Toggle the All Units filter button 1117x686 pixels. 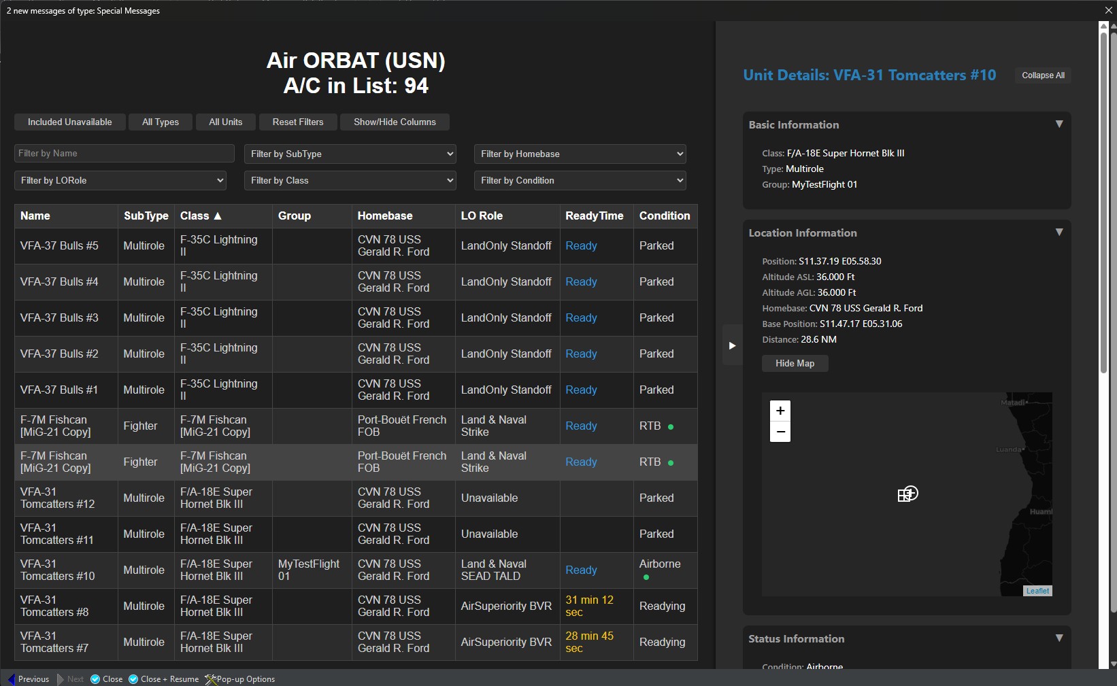225,122
